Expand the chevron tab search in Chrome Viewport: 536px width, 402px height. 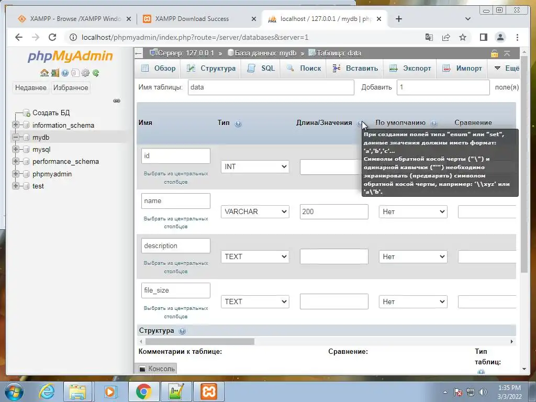467,19
